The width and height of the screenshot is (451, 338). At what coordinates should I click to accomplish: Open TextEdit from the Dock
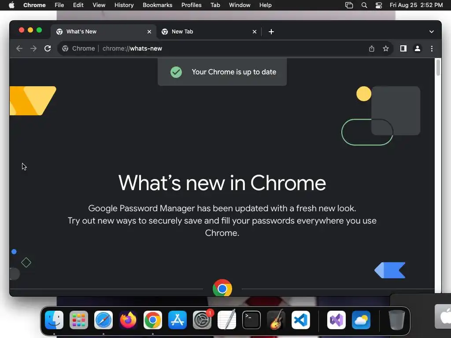click(x=227, y=320)
